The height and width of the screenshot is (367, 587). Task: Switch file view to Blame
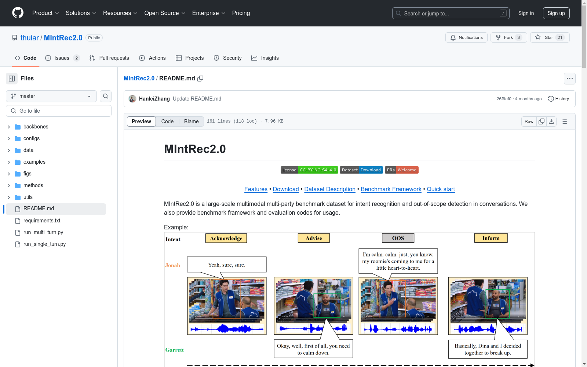191,121
